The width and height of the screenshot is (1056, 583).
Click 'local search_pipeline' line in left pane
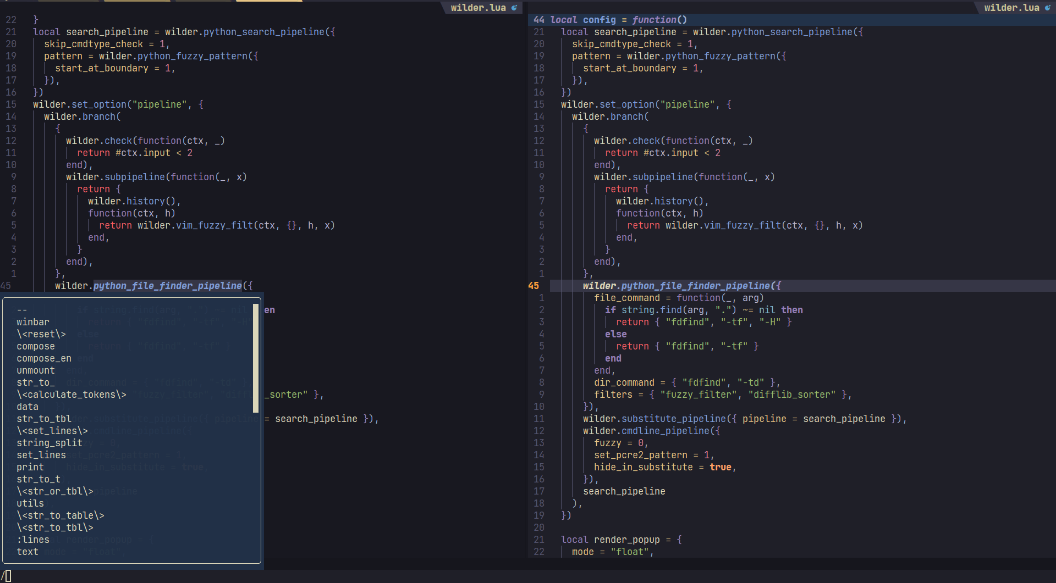point(184,32)
